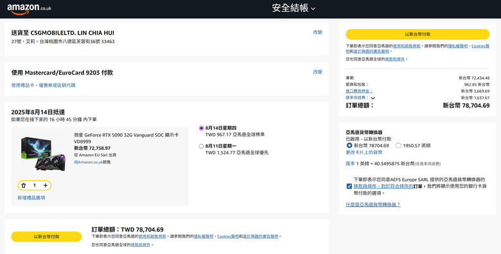The image size is (501, 254).
Task: Increase quantity with the plus icon
Action: click(x=46, y=185)
